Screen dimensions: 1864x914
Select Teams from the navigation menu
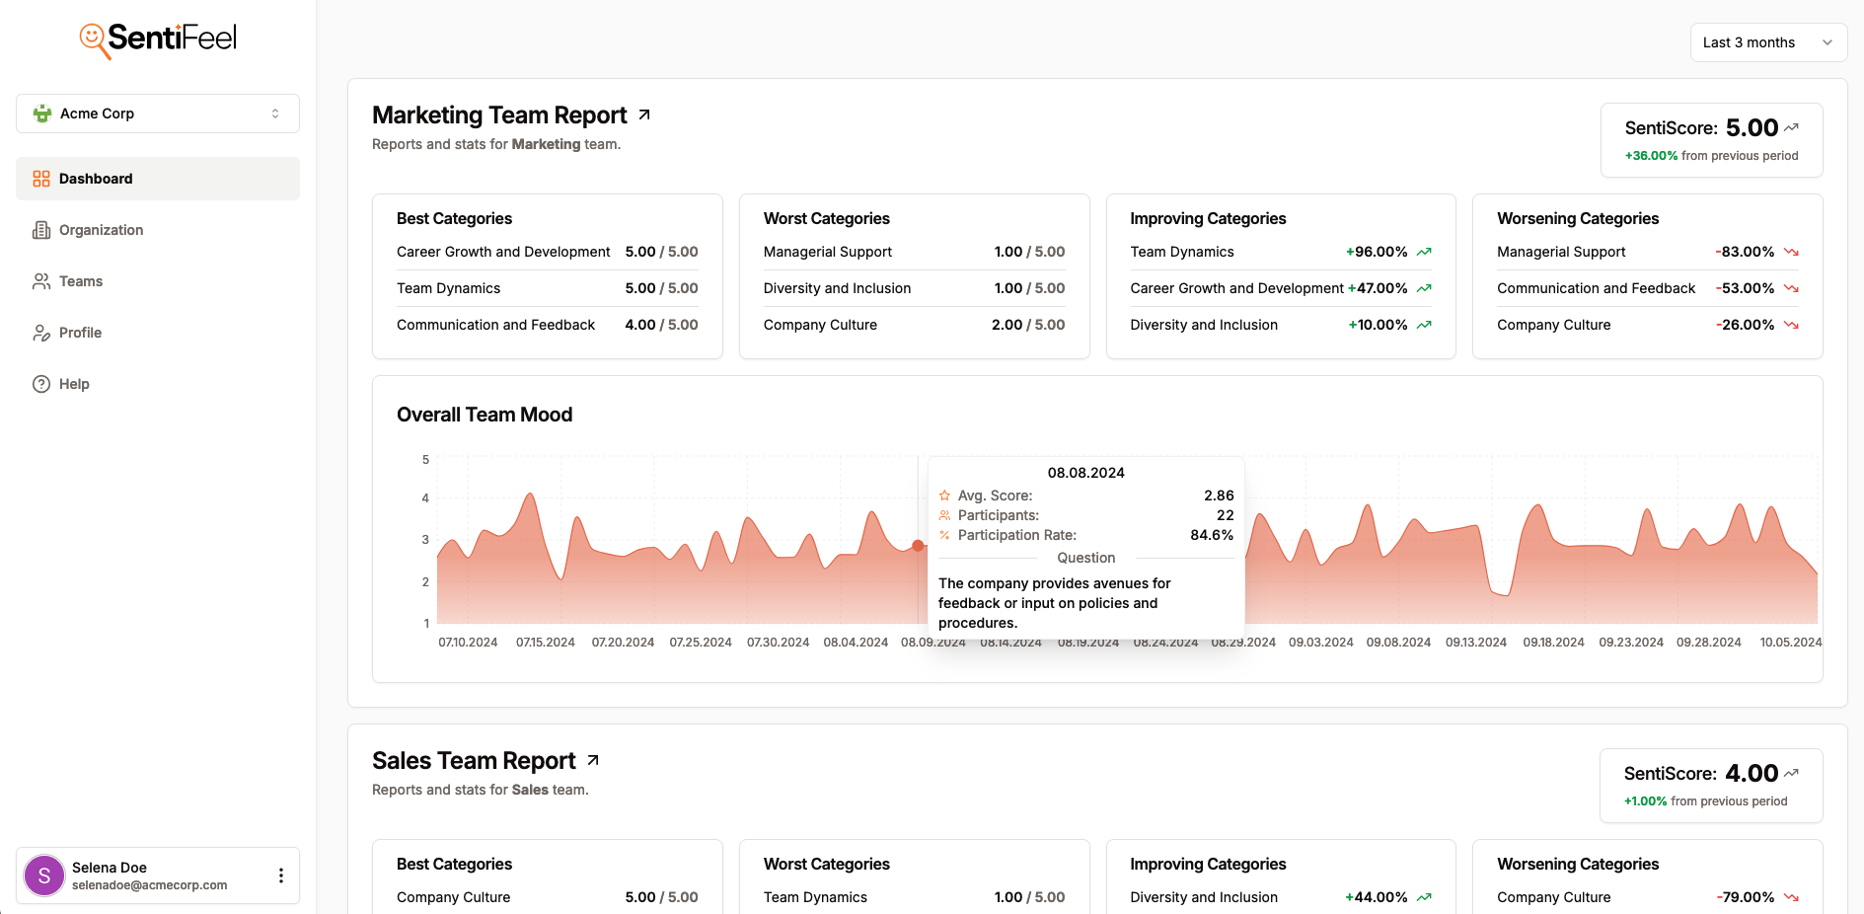tap(80, 281)
